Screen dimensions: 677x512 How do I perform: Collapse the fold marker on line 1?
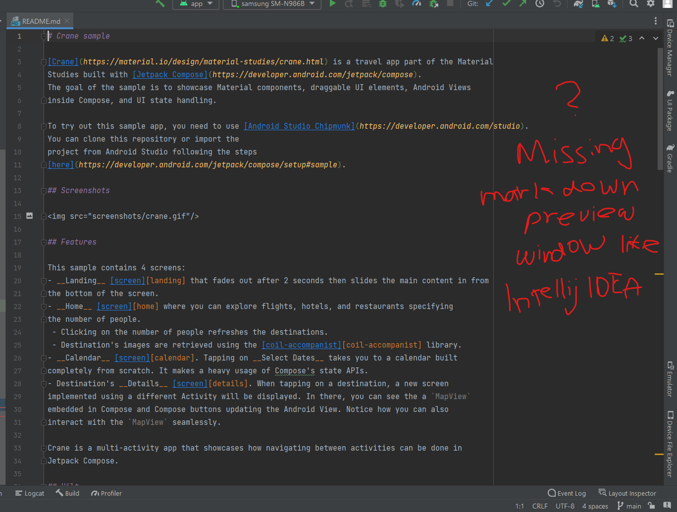[44, 36]
